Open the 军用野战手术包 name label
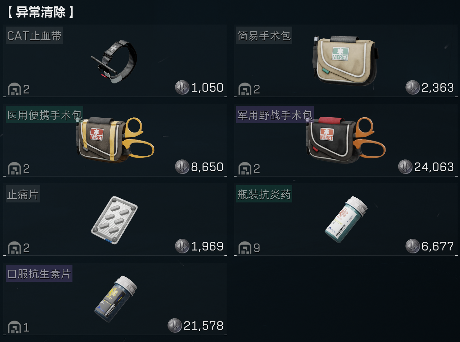Screen dimensions: 460x342 tap(275, 115)
